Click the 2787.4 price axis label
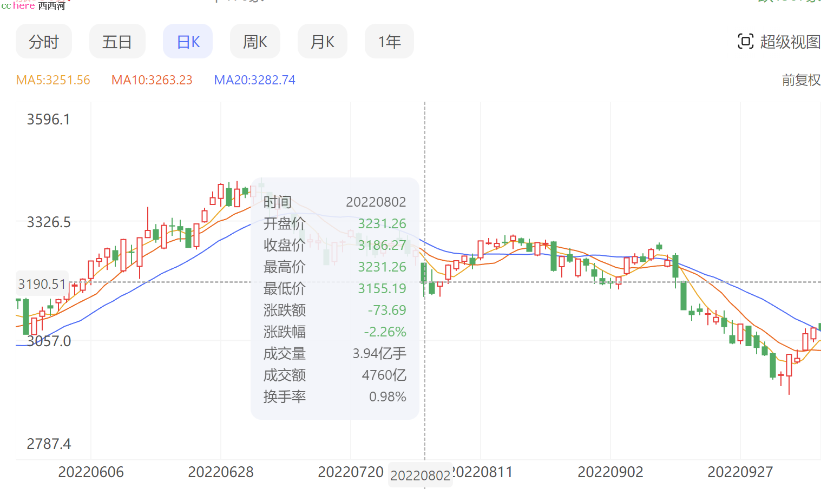The width and height of the screenshot is (834, 489). point(49,444)
